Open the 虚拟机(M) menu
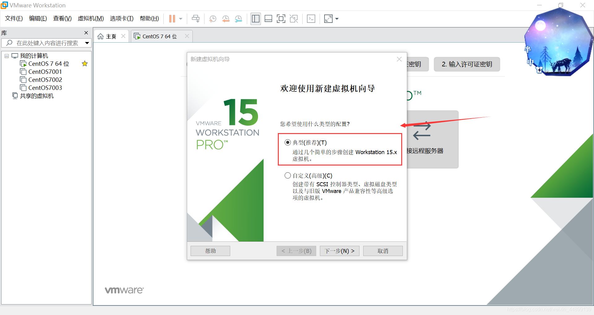This screenshot has width=594, height=315. 90,18
